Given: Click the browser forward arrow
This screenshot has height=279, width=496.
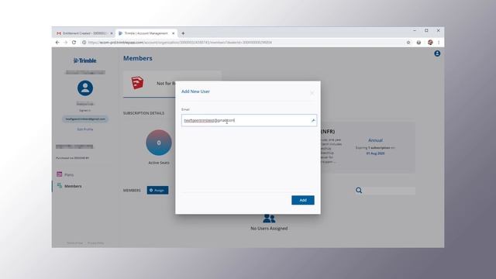Looking at the screenshot, I should (x=65, y=43).
